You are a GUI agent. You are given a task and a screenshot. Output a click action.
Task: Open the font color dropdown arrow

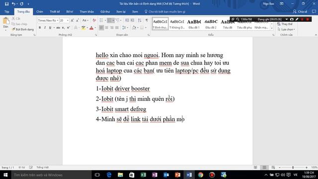point(95,28)
